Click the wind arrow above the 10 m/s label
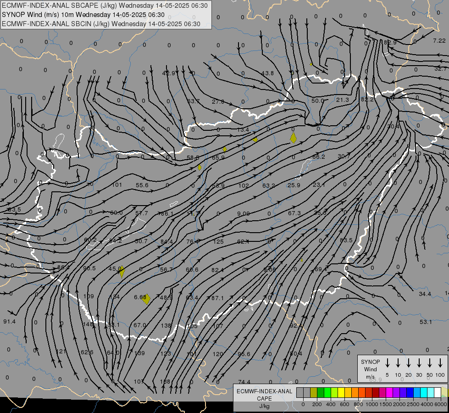 tap(398, 363)
